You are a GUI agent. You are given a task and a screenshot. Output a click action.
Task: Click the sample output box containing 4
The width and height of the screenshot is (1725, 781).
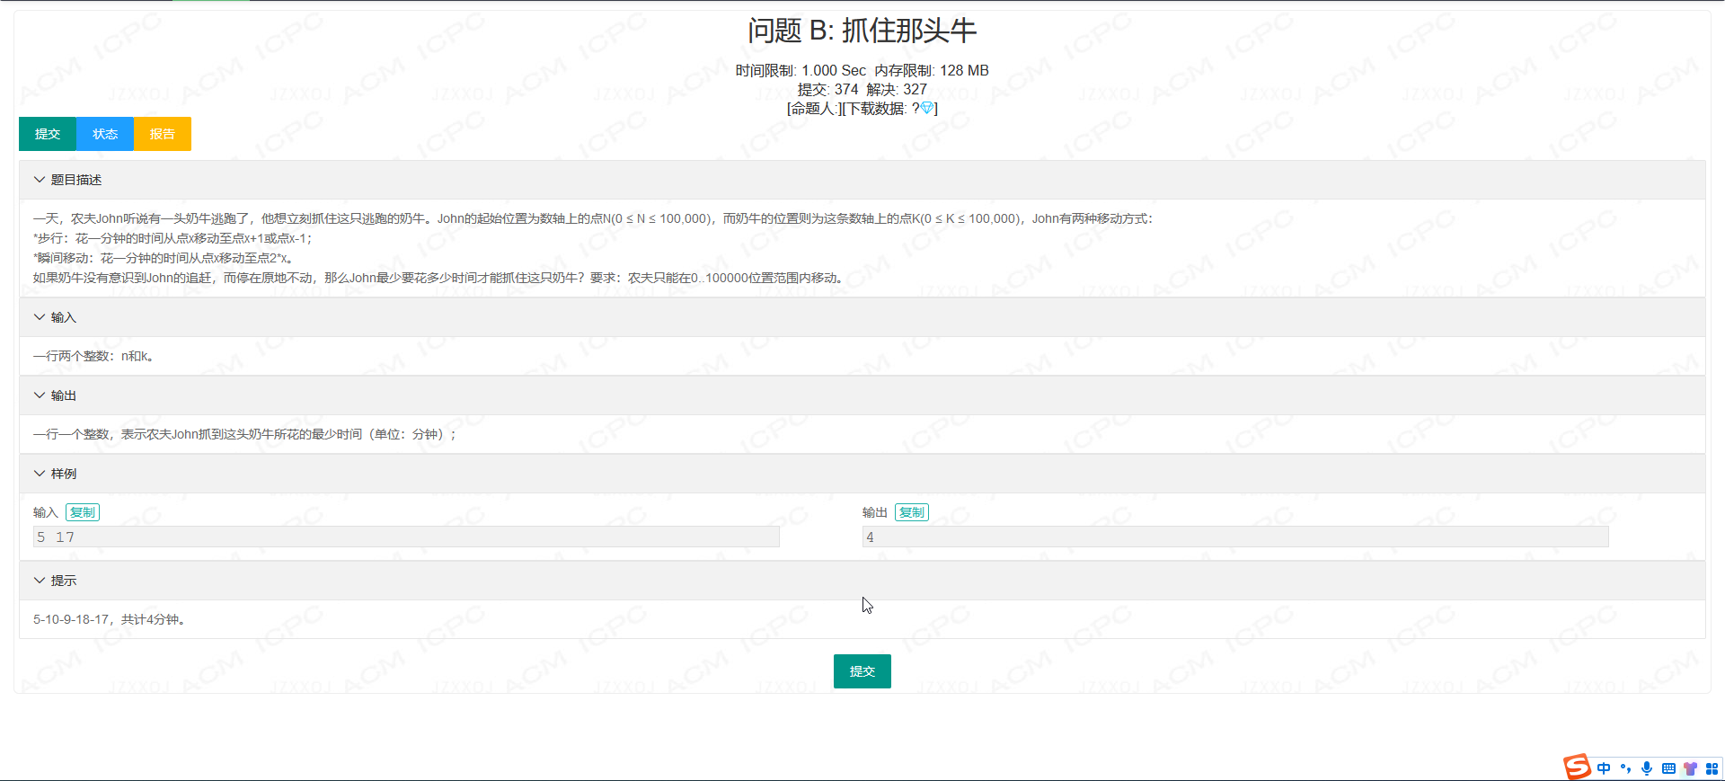pyautogui.click(x=1235, y=537)
